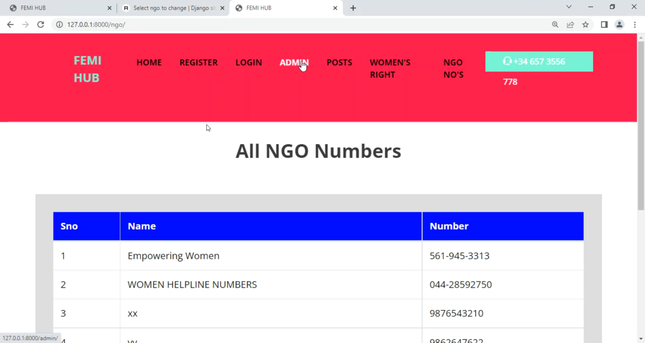Bookmark this page with the star

585,24
